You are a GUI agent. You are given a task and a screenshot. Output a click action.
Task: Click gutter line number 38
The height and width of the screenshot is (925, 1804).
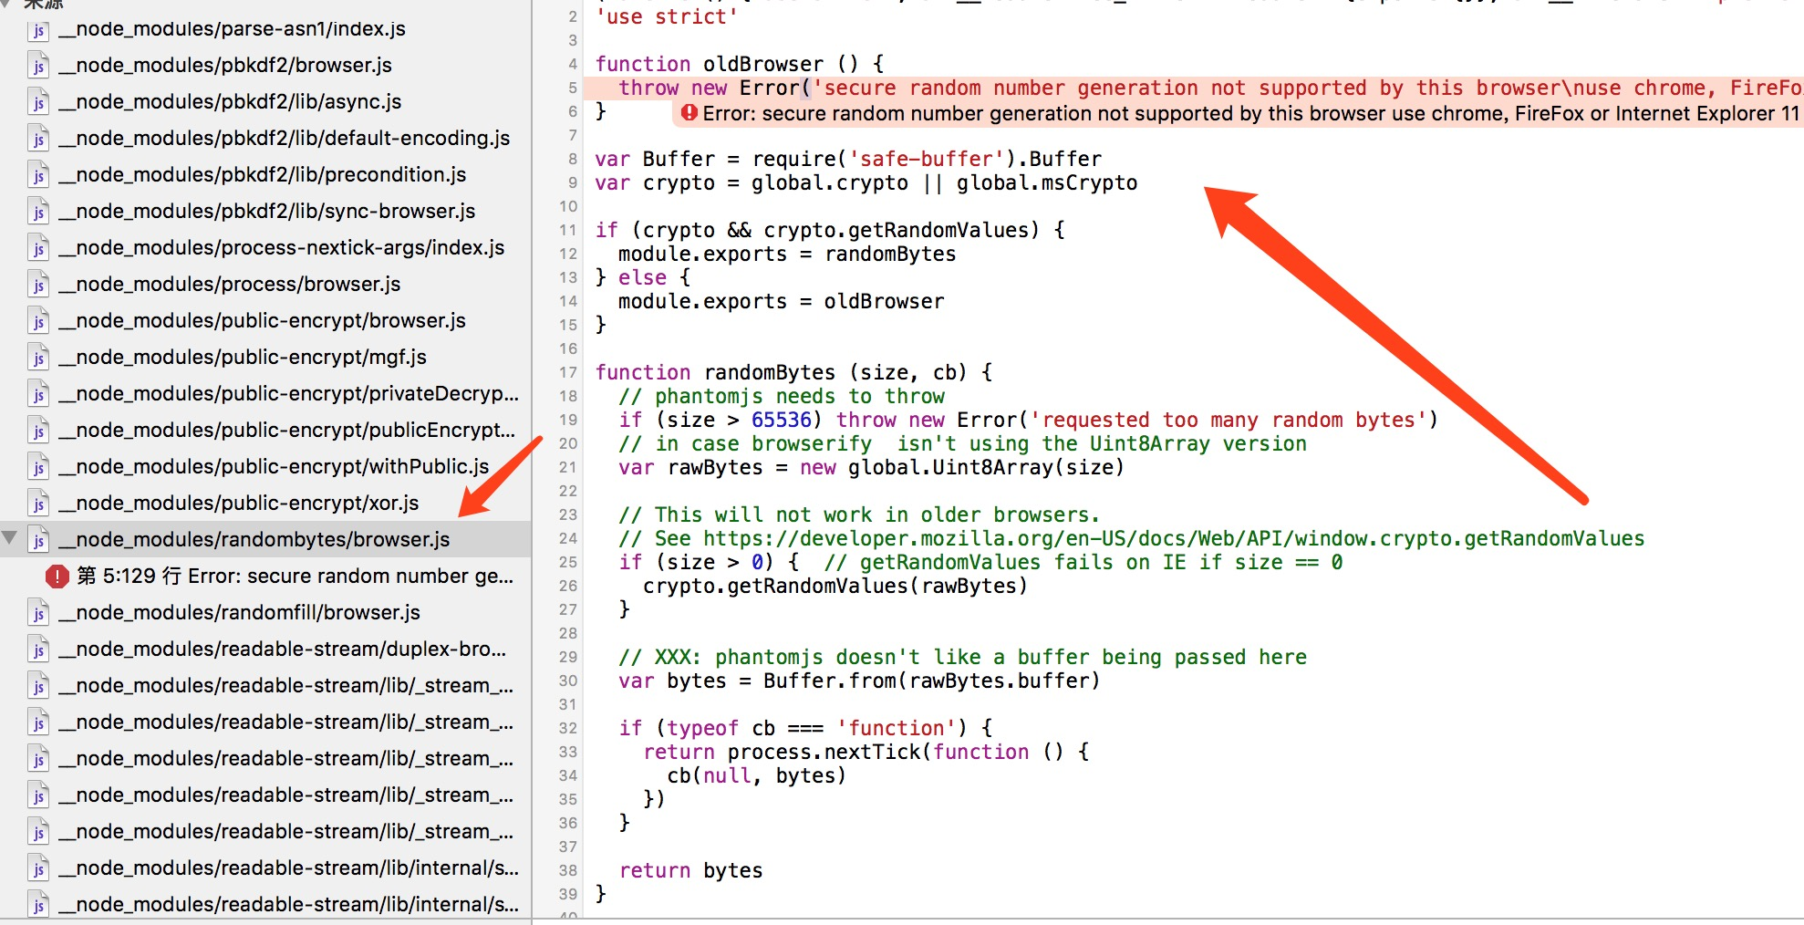click(568, 871)
